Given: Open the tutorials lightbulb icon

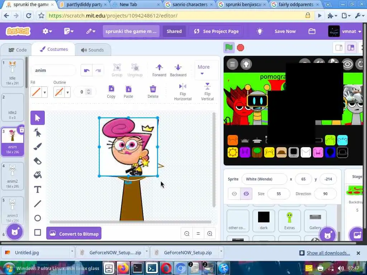Looking at the screenshot, I should coord(259,31).
